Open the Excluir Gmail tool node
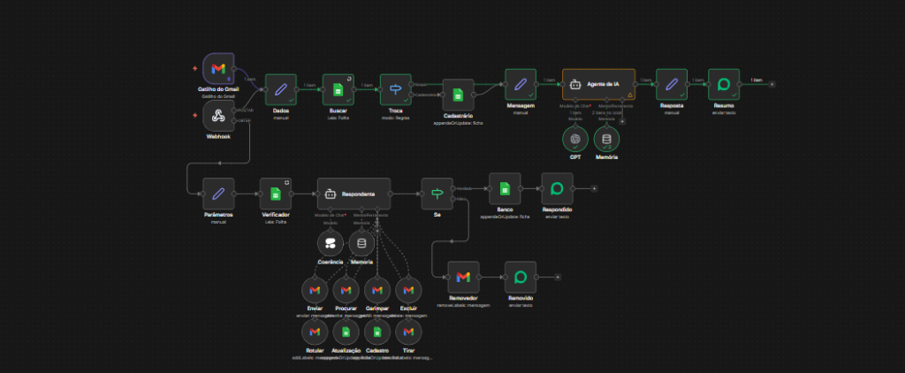Viewport: 905px width, 373px height. (408, 291)
